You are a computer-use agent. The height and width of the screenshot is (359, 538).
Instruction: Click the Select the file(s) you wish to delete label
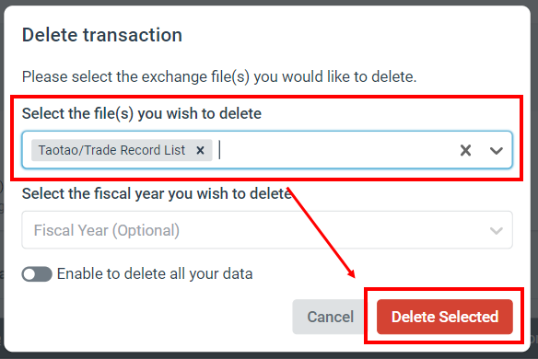click(x=142, y=113)
